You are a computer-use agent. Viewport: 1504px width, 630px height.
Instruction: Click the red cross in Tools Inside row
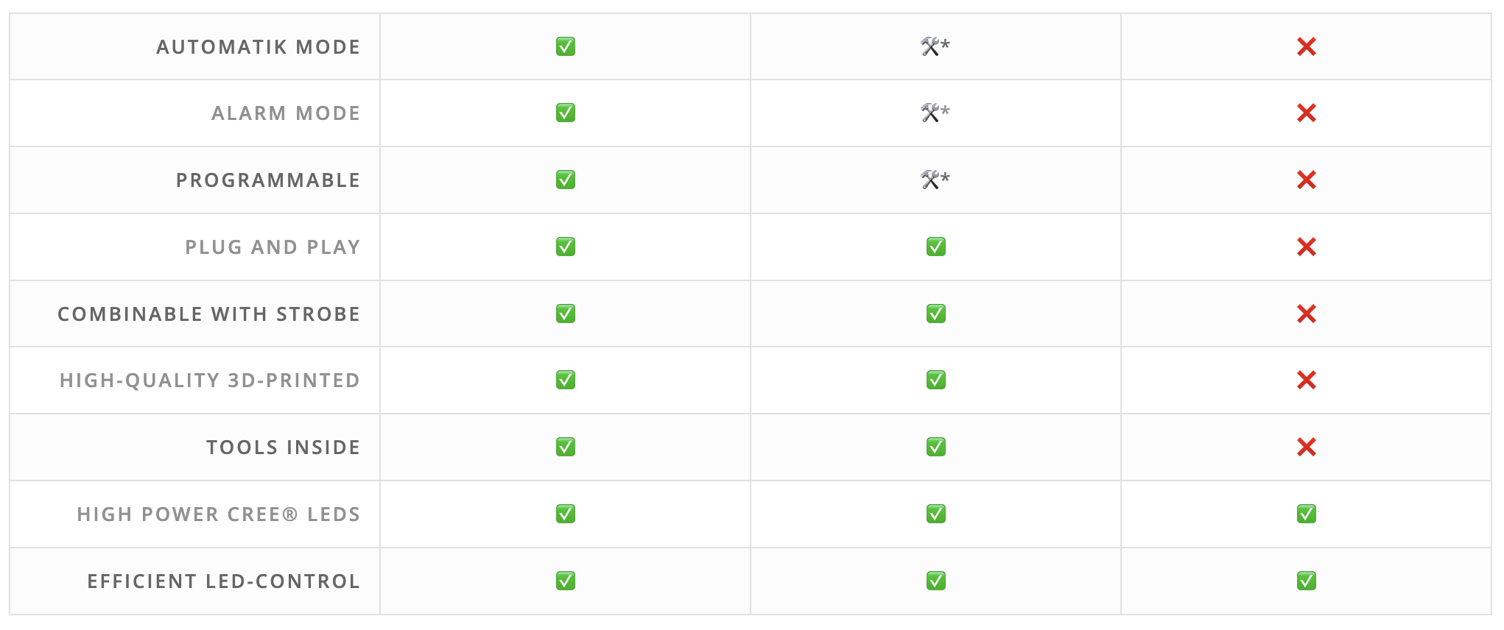[x=1307, y=447]
